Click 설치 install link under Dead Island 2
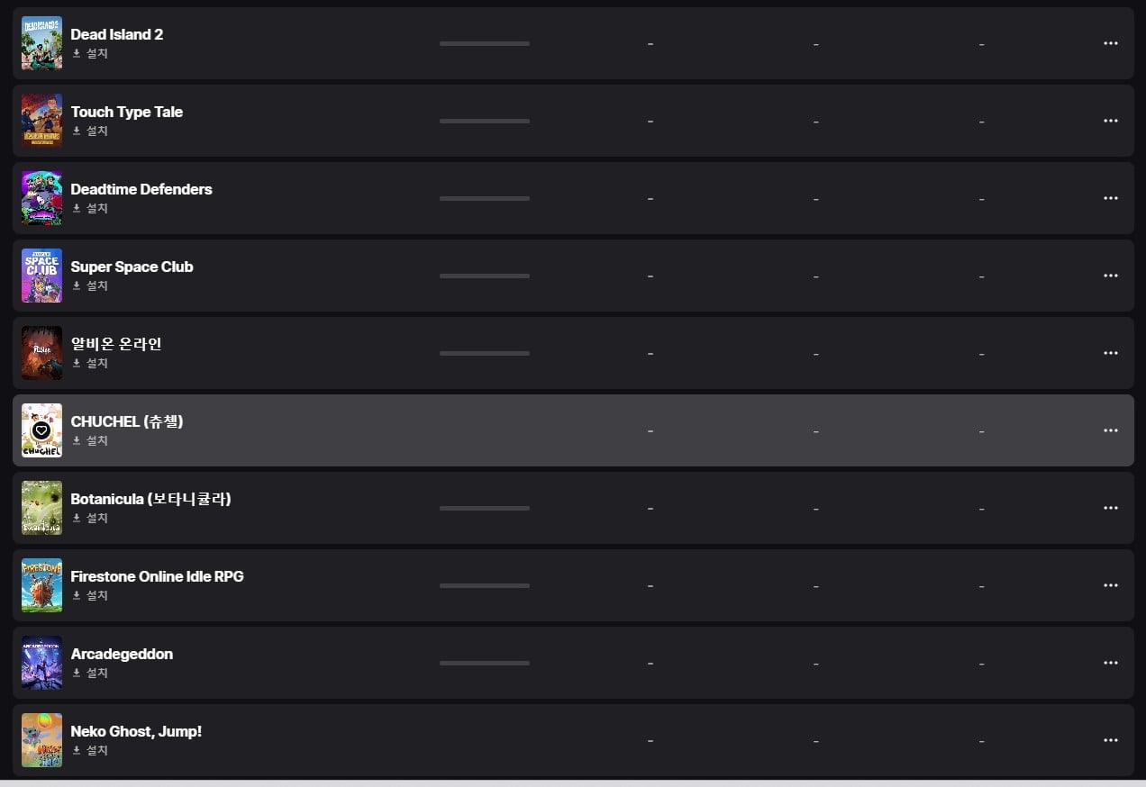 (90, 53)
